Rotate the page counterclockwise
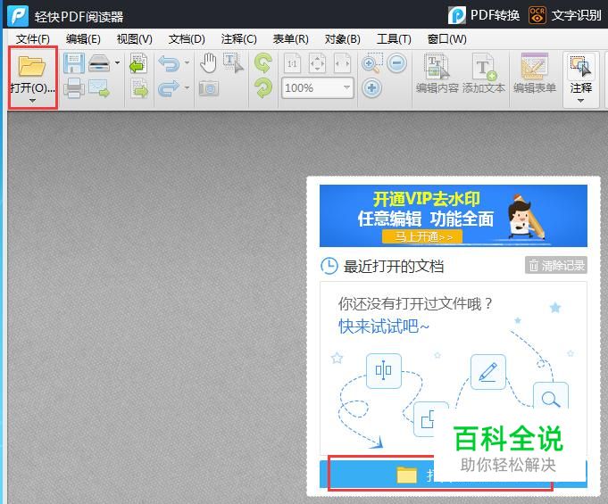 [263, 63]
